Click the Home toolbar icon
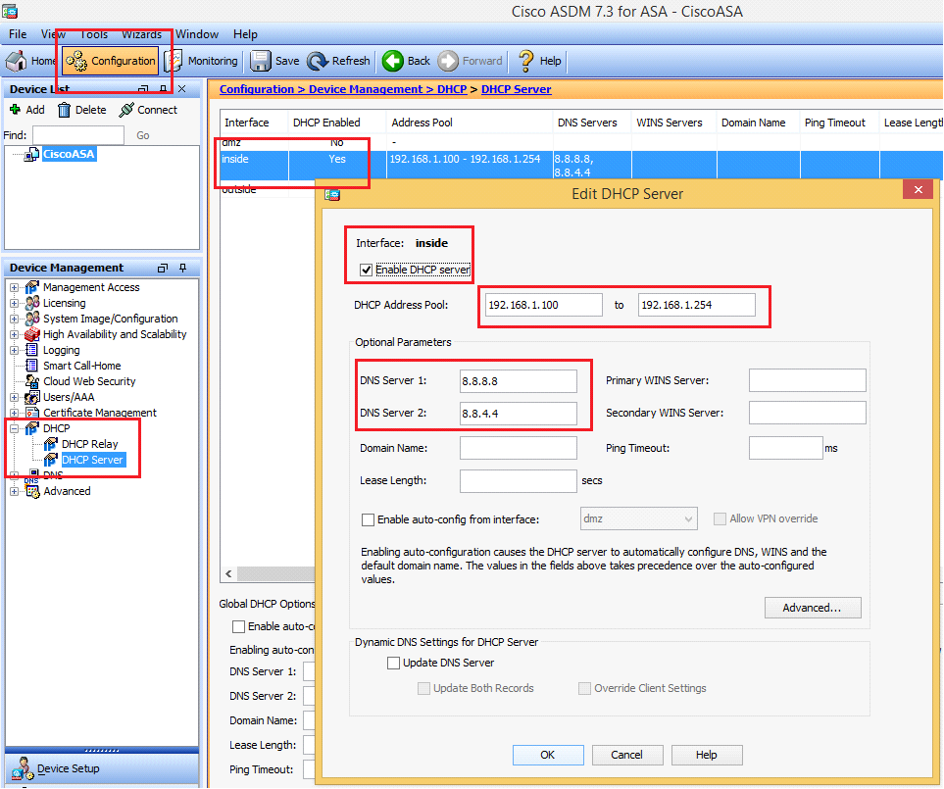This screenshot has height=789, width=944. coord(17,61)
